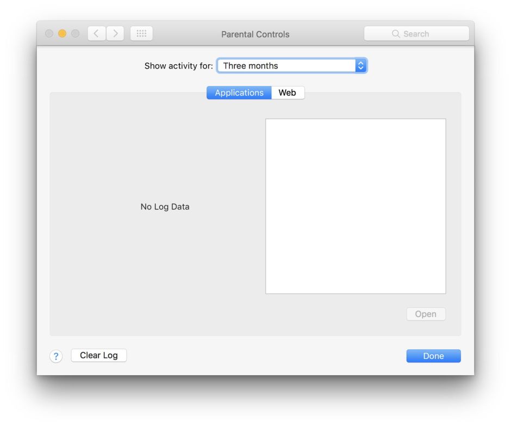511x427 pixels.
Task: Click the grayed-out Open button
Action: coord(426,314)
